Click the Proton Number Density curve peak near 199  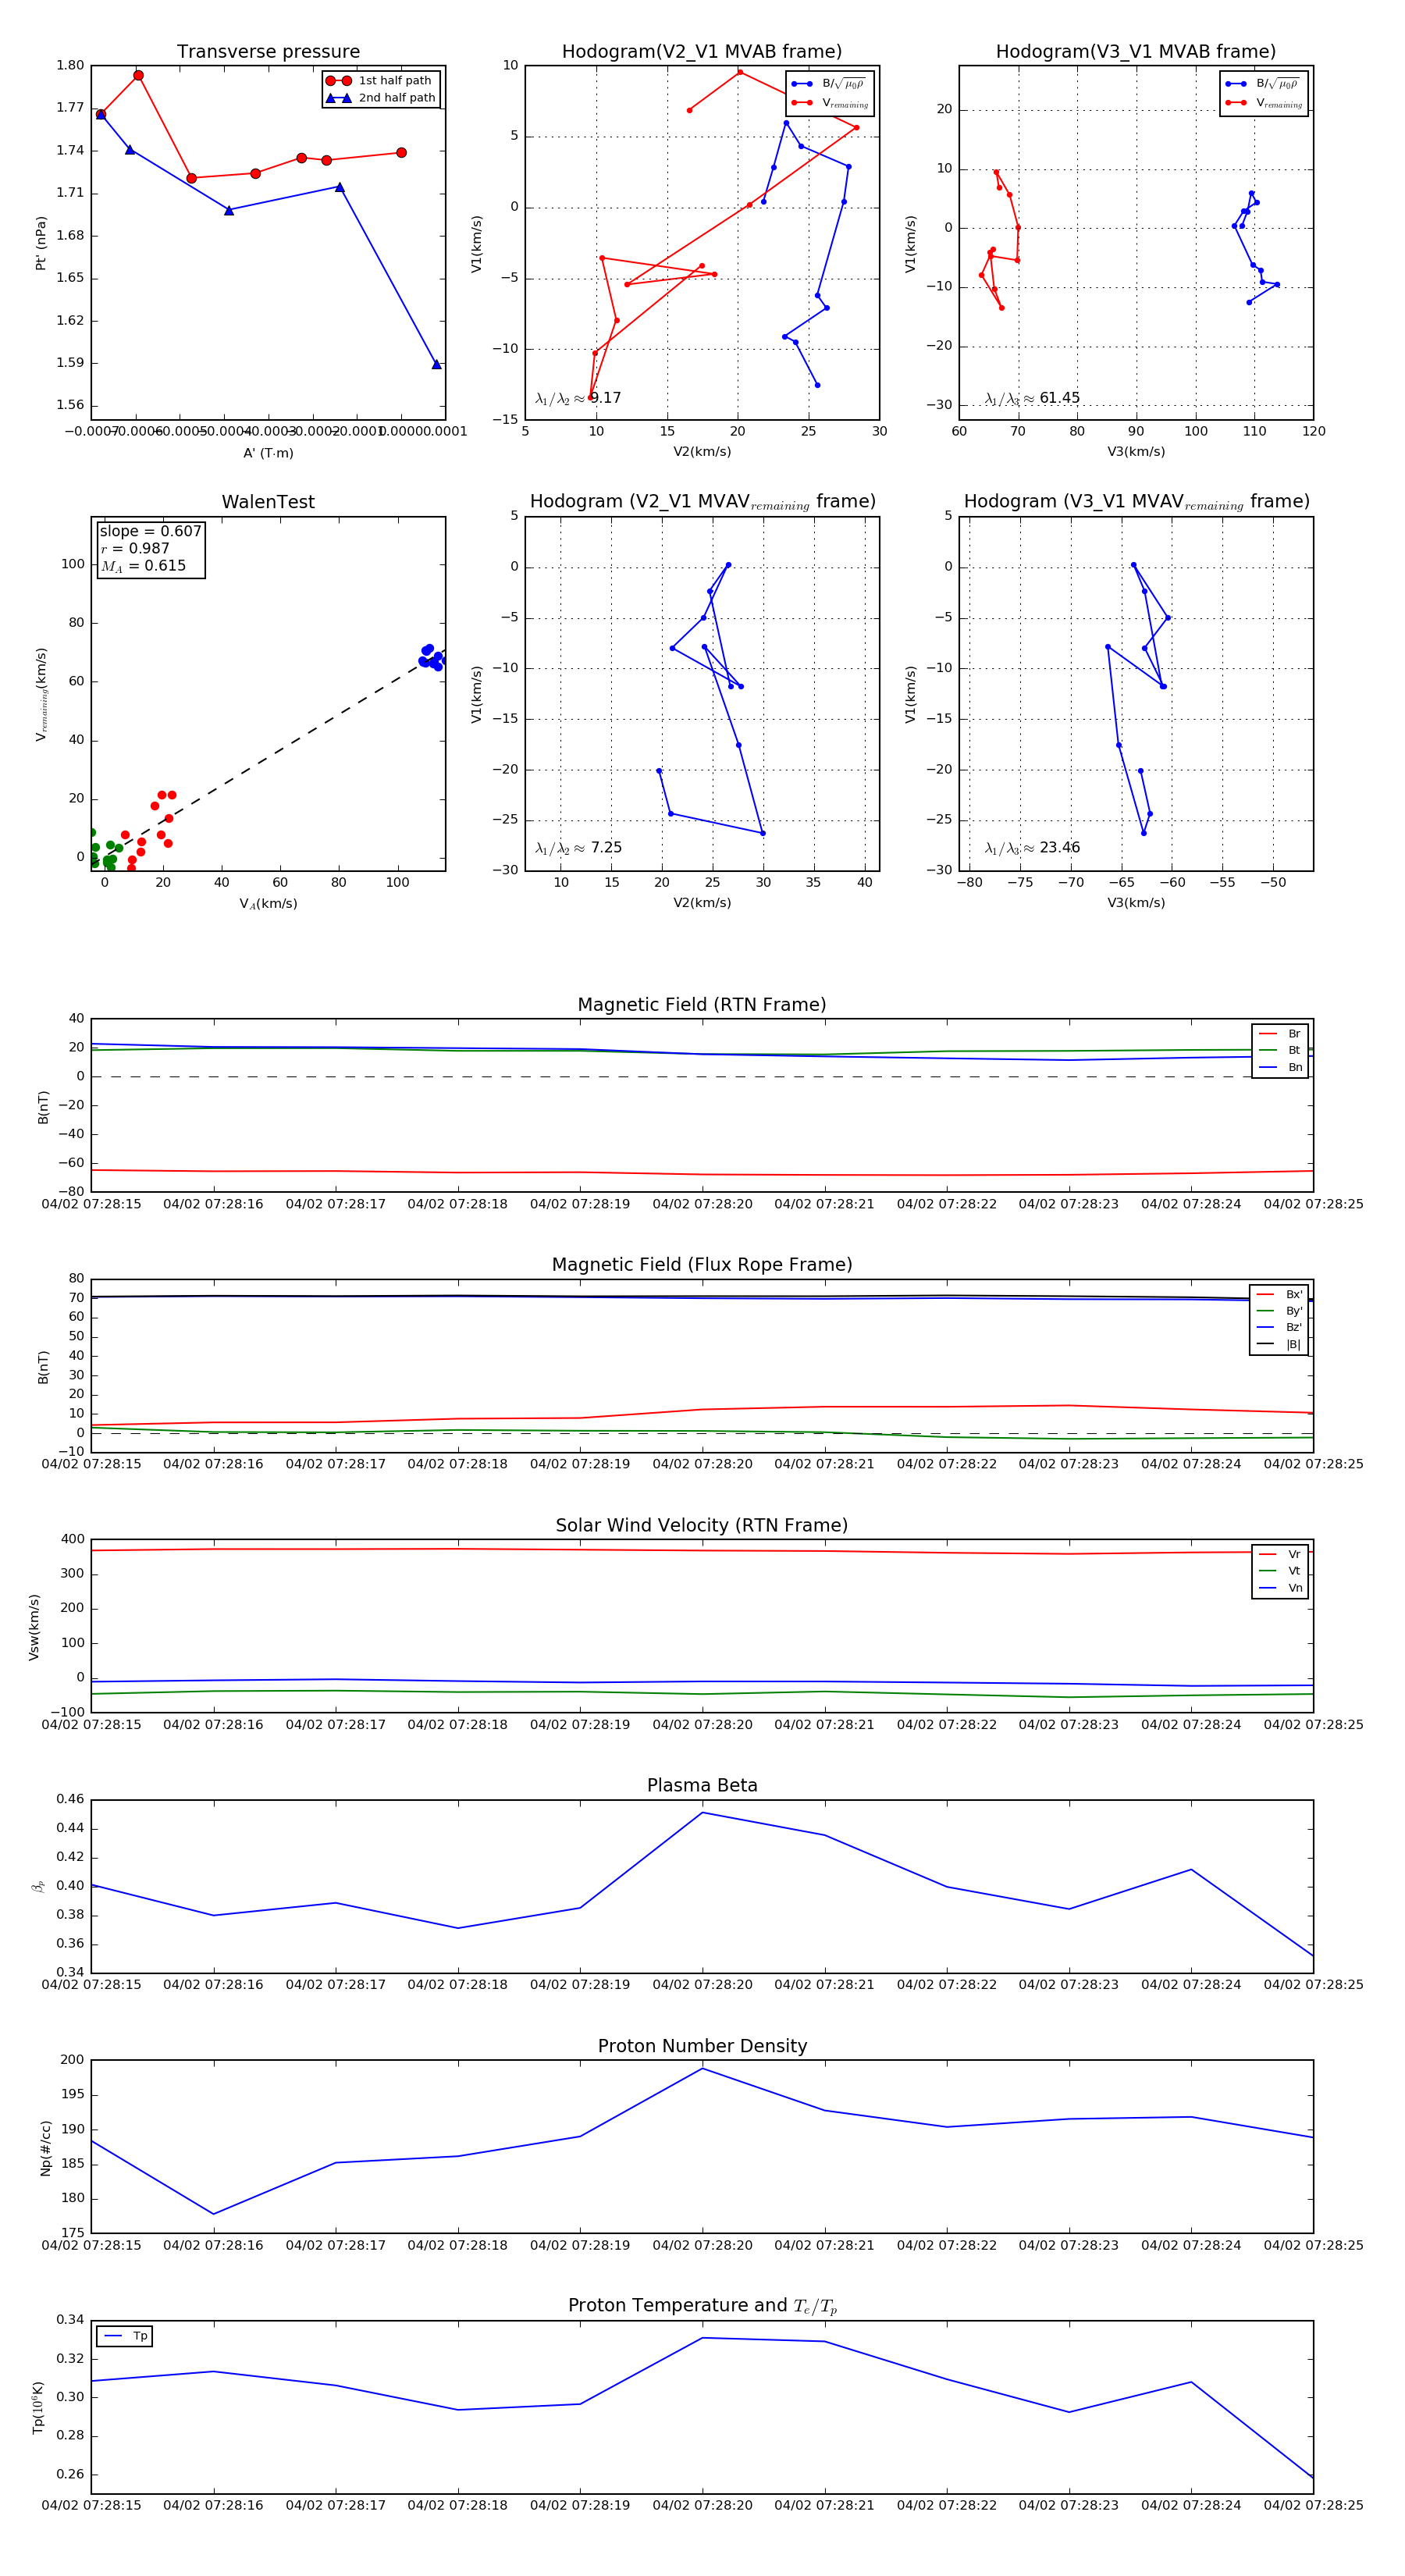702,2068
